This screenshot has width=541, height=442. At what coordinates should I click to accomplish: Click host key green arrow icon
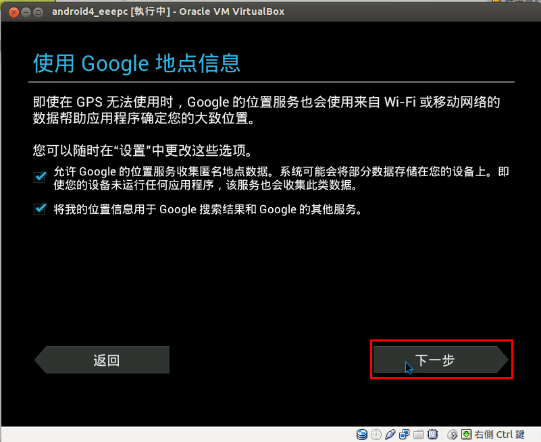click(x=467, y=434)
